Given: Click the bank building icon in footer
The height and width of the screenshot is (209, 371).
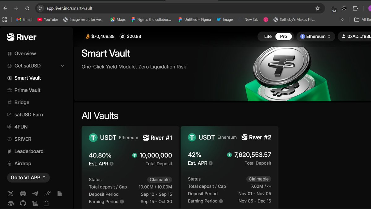Looking at the screenshot, I should pos(46,203).
